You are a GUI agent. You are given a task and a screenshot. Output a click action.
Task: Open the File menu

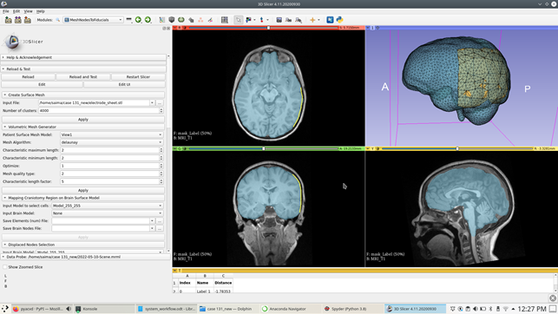tap(6, 11)
